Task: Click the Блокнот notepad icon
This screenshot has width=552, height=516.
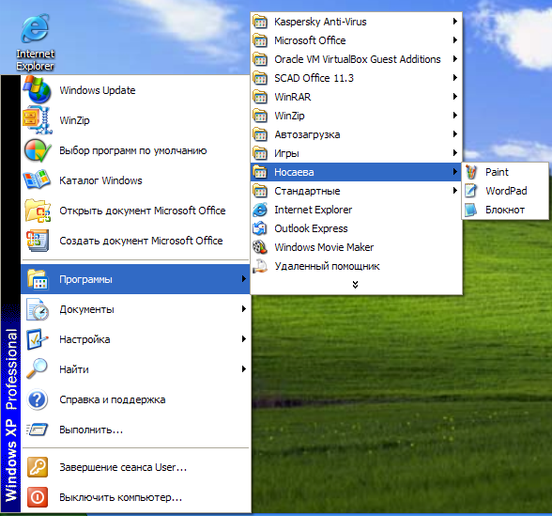Action: click(x=471, y=210)
